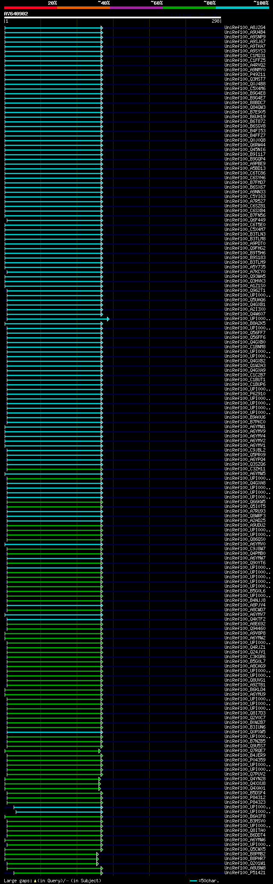Choose hit UniRef100_C1BNM8
The image size is (273, 884).
[245, 347]
